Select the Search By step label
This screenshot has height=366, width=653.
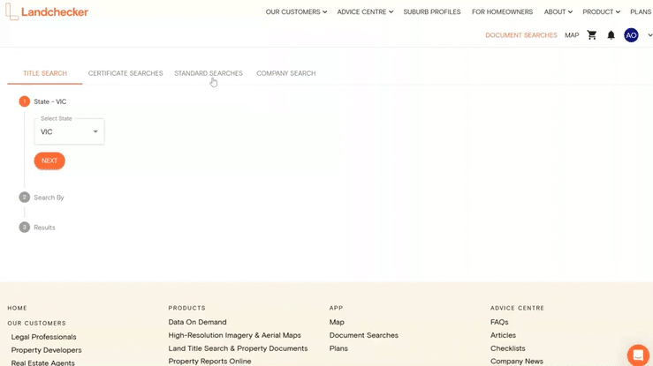click(49, 198)
